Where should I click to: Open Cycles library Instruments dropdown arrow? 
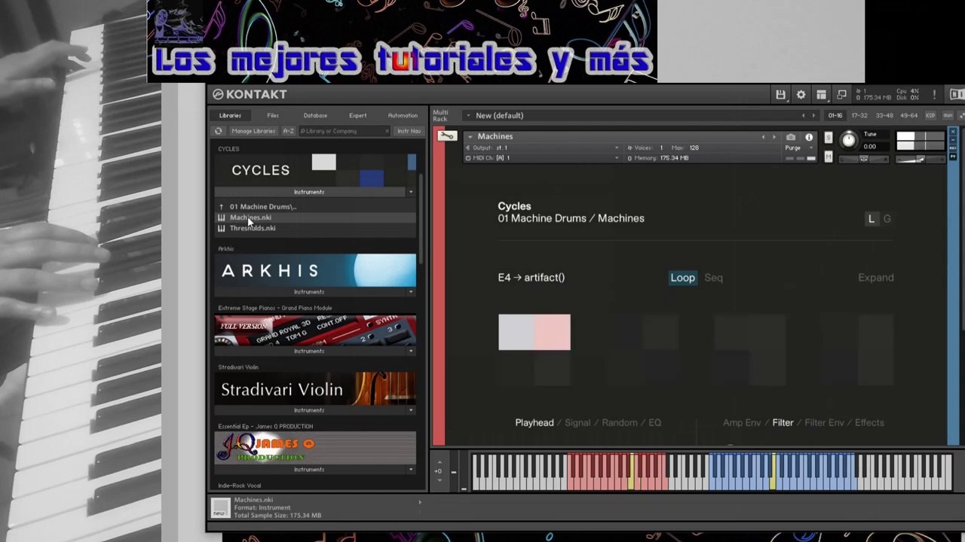point(411,192)
